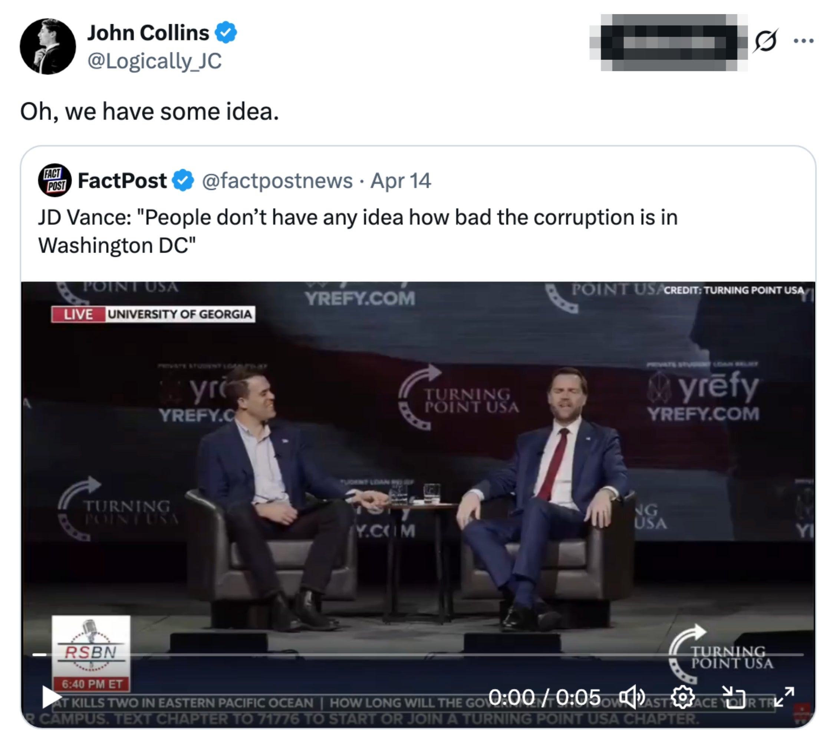Open the @Logically_JC handle
Screen dimensions: 833x742
pos(154,61)
